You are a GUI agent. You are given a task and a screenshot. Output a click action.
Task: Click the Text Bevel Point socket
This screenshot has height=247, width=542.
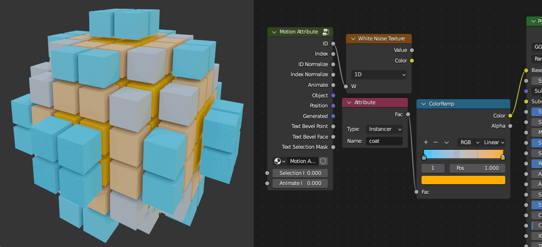coord(333,126)
